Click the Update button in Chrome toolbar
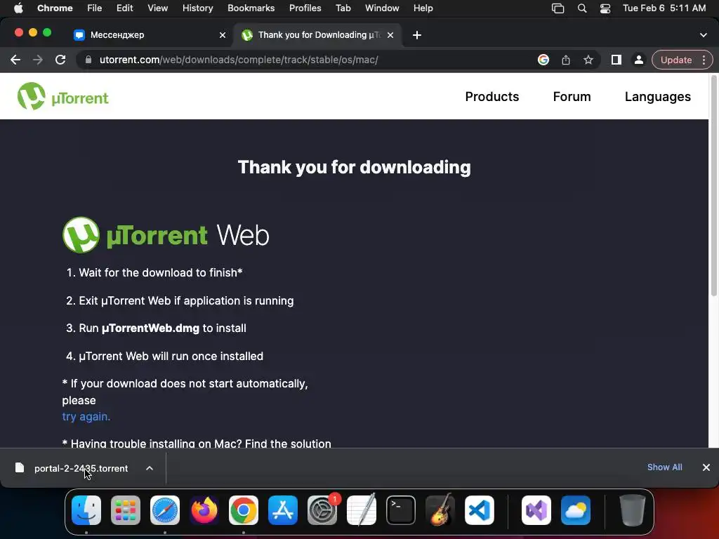719x539 pixels. pos(676,60)
